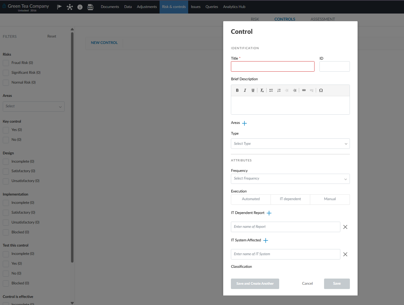Image resolution: width=404 pixels, height=305 pixels.
Task: Open the Select Type dropdown
Action: click(290, 144)
